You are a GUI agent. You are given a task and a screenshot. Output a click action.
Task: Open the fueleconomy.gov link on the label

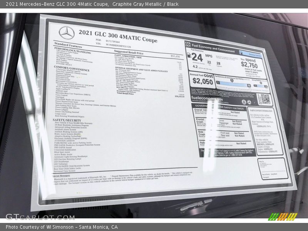pos(207,99)
